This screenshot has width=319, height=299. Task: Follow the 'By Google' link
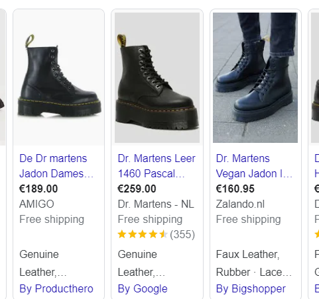(x=143, y=288)
